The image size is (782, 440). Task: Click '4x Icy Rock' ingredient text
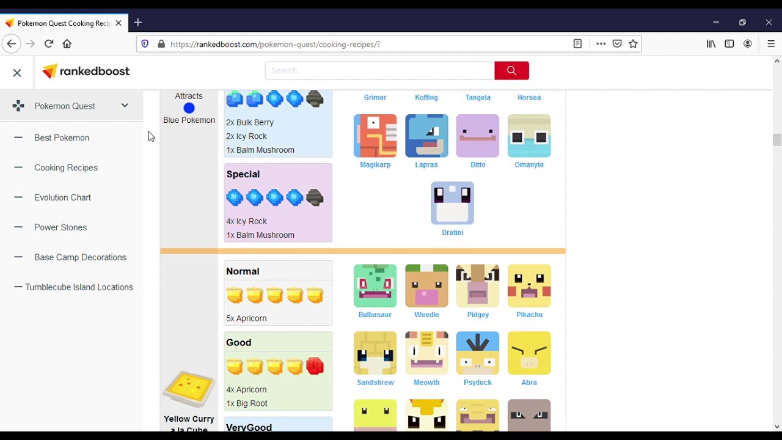click(x=246, y=222)
